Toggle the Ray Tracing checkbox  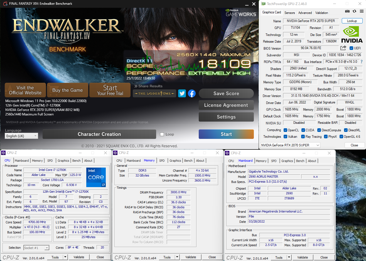tap(303, 137)
